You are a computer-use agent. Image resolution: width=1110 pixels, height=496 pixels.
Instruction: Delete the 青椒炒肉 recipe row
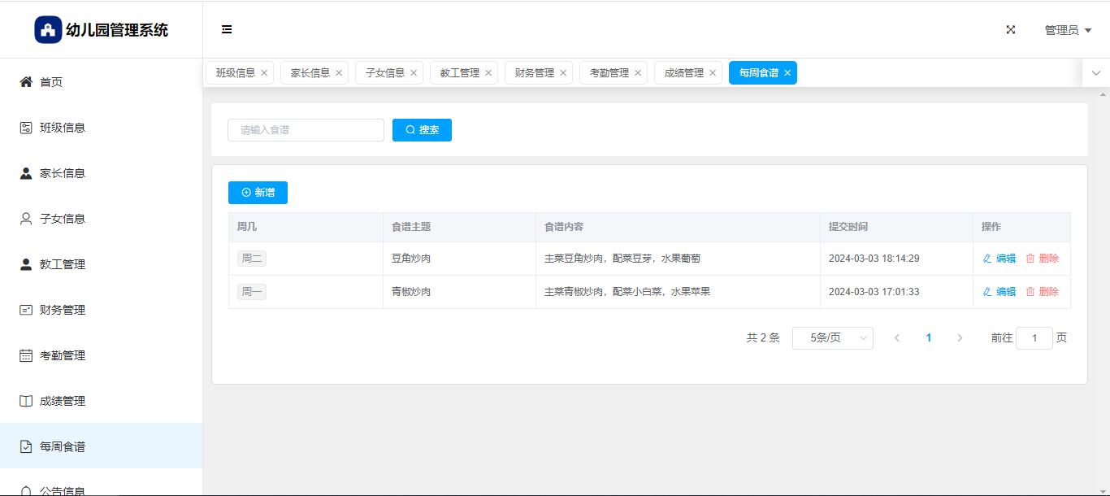coord(1043,292)
